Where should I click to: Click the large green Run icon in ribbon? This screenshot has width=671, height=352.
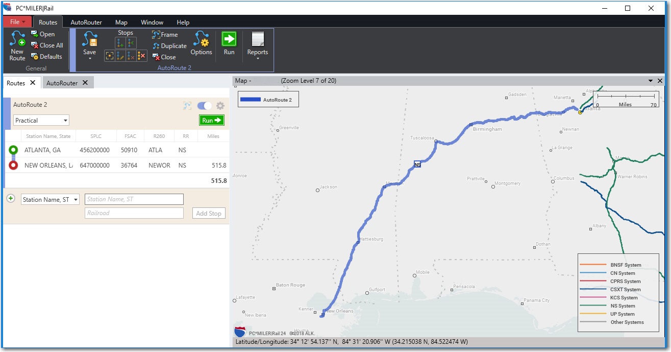(x=229, y=39)
